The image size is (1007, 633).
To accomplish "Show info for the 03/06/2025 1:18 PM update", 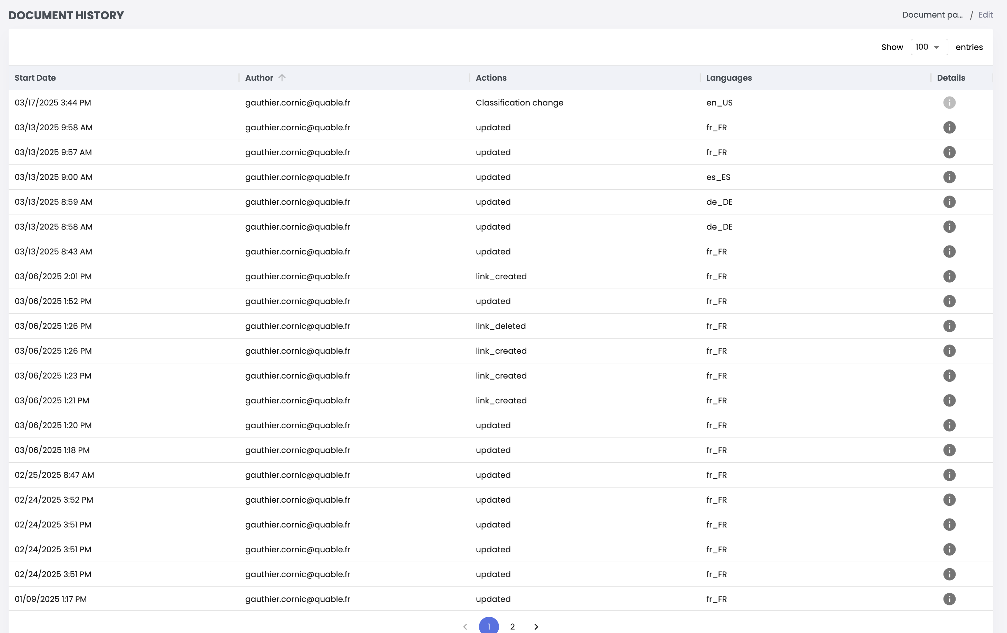I will [x=949, y=450].
